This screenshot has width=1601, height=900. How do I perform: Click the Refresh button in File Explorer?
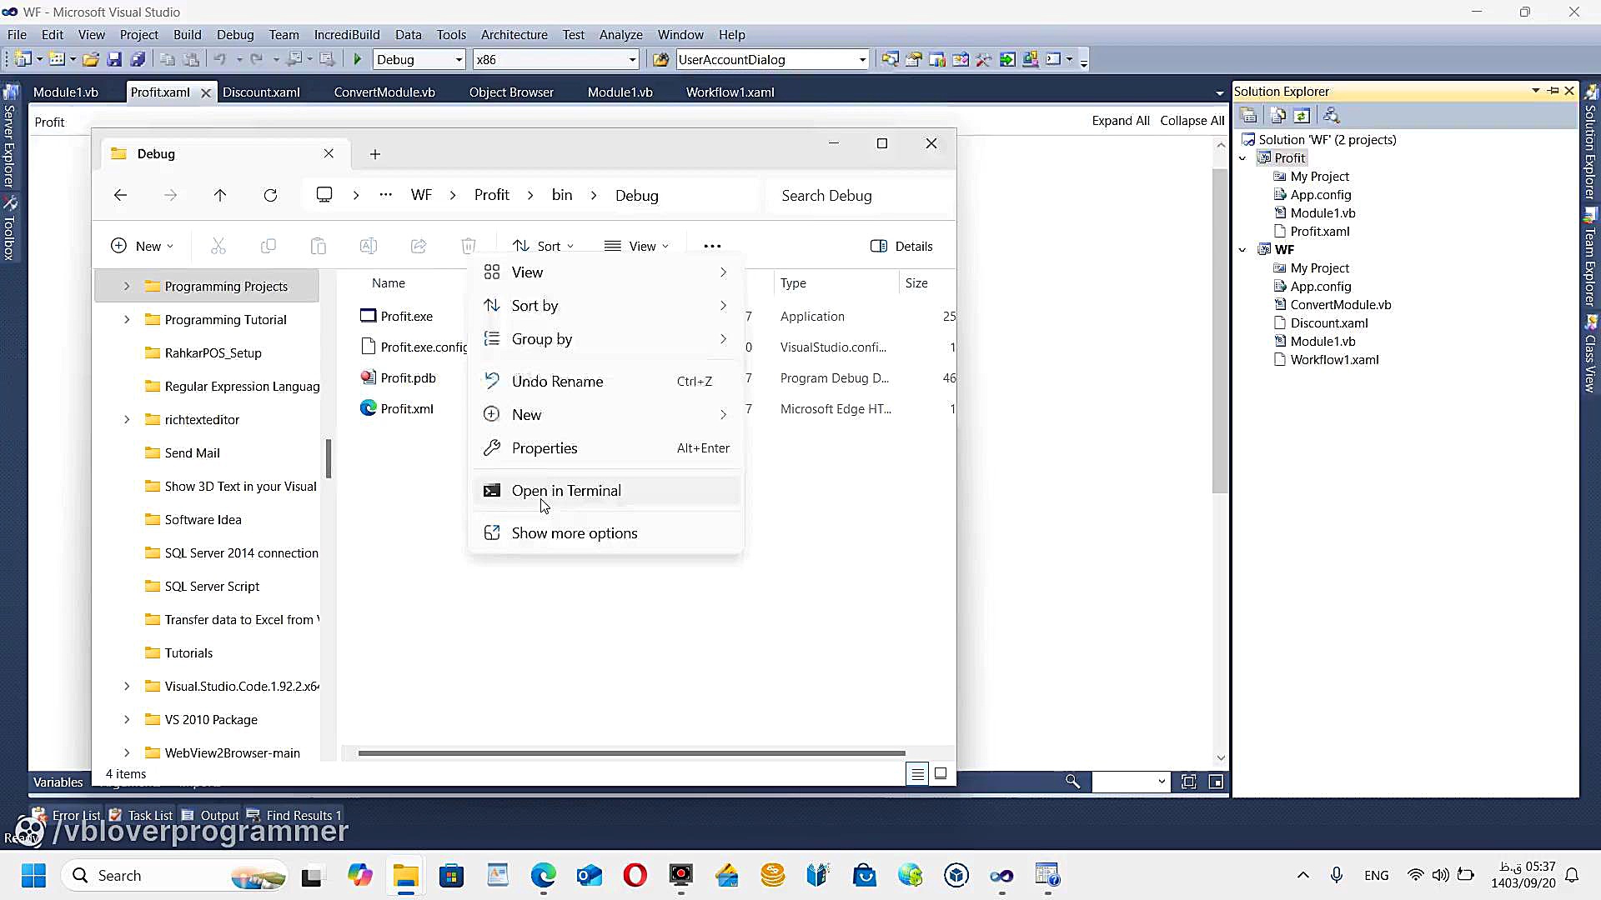[x=270, y=195]
